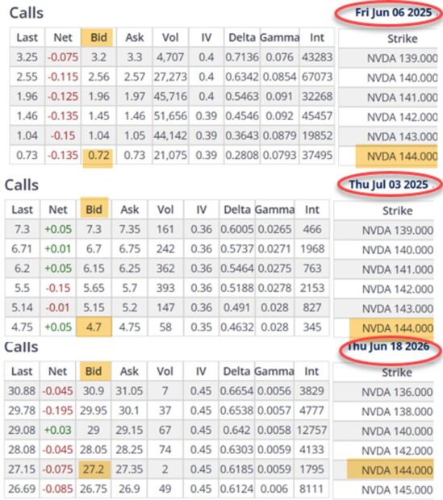Image resolution: width=443 pixels, height=500 pixels.
Task: Select the NVDA 136.000 strike row
Action: tap(397, 392)
